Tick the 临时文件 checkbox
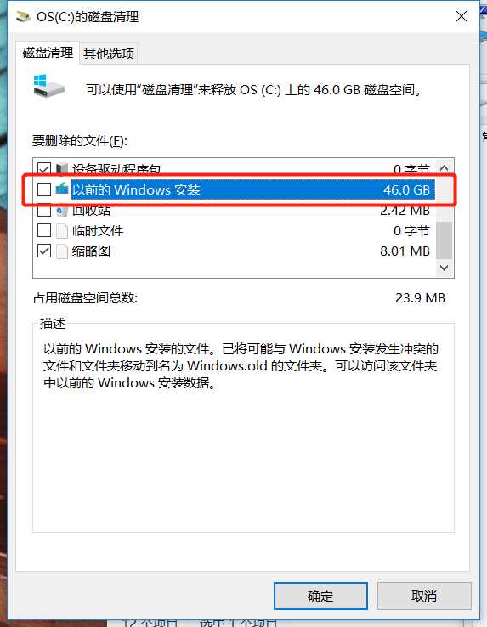487x627 pixels. coord(44,230)
